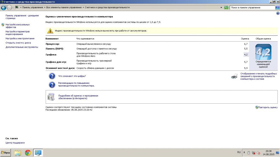The height and width of the screenshot is (157, 280).
Task: Select 'Счетчики и средства производительности' breadcrumb
Action: click(107, 8)
